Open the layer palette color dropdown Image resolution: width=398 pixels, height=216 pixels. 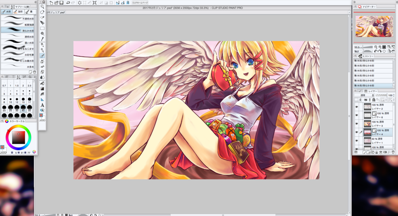(x=358, y=100)
